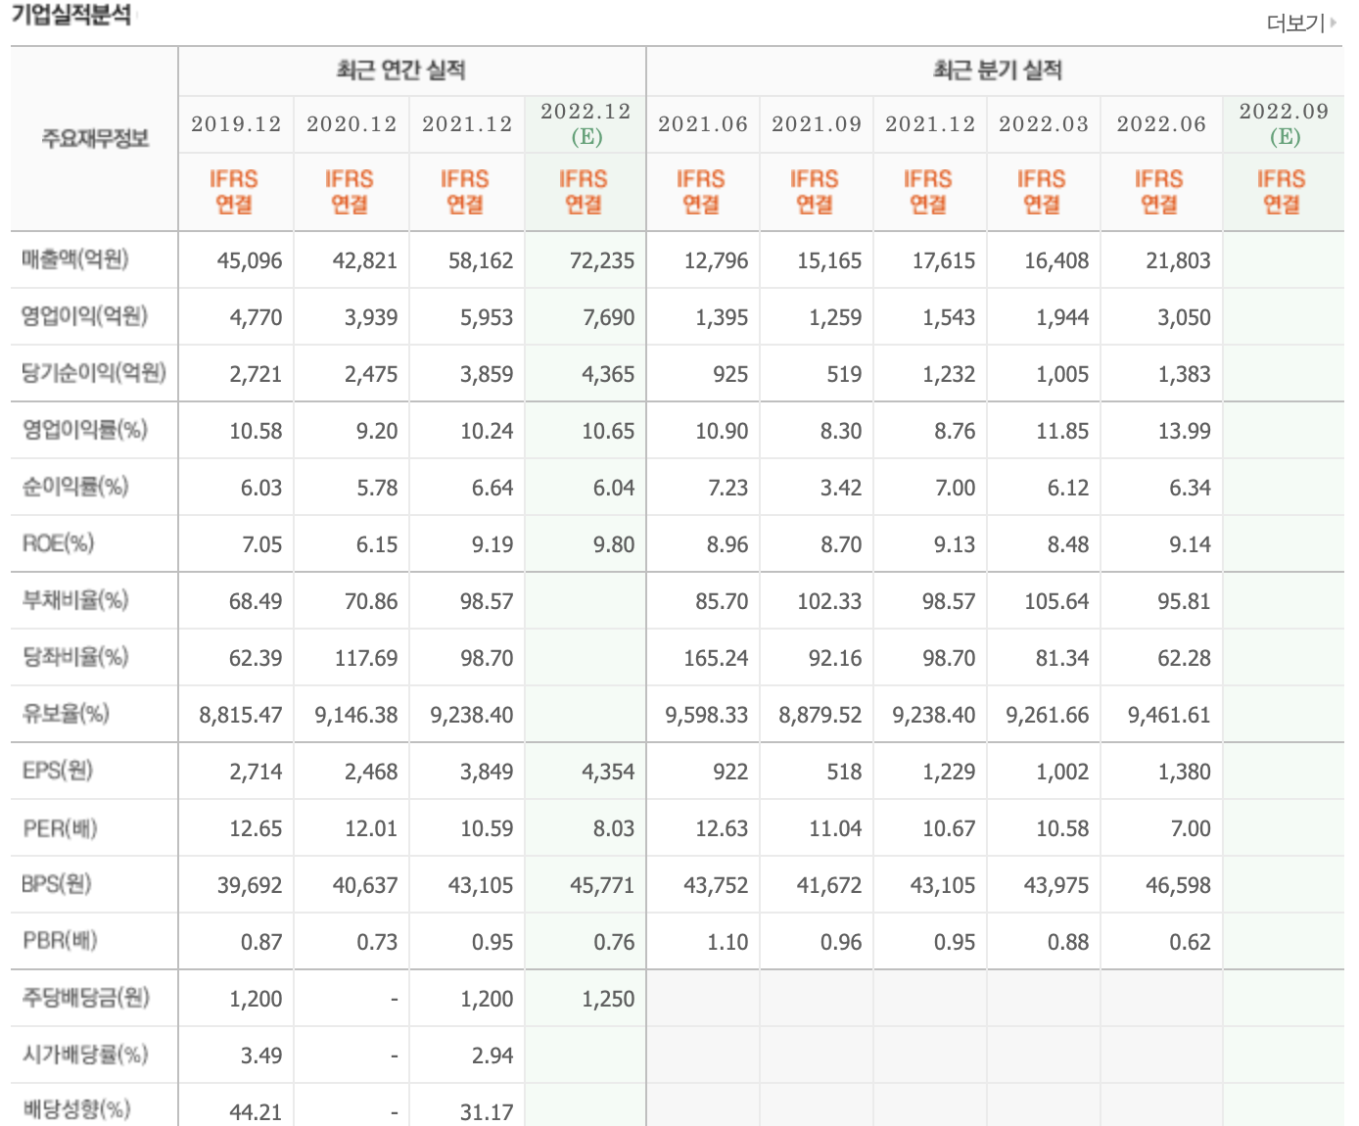The height and width of the screenshot is (1126, 1359).
Task: Select BPS value 46,598
Action: (x=1178, y=886)
